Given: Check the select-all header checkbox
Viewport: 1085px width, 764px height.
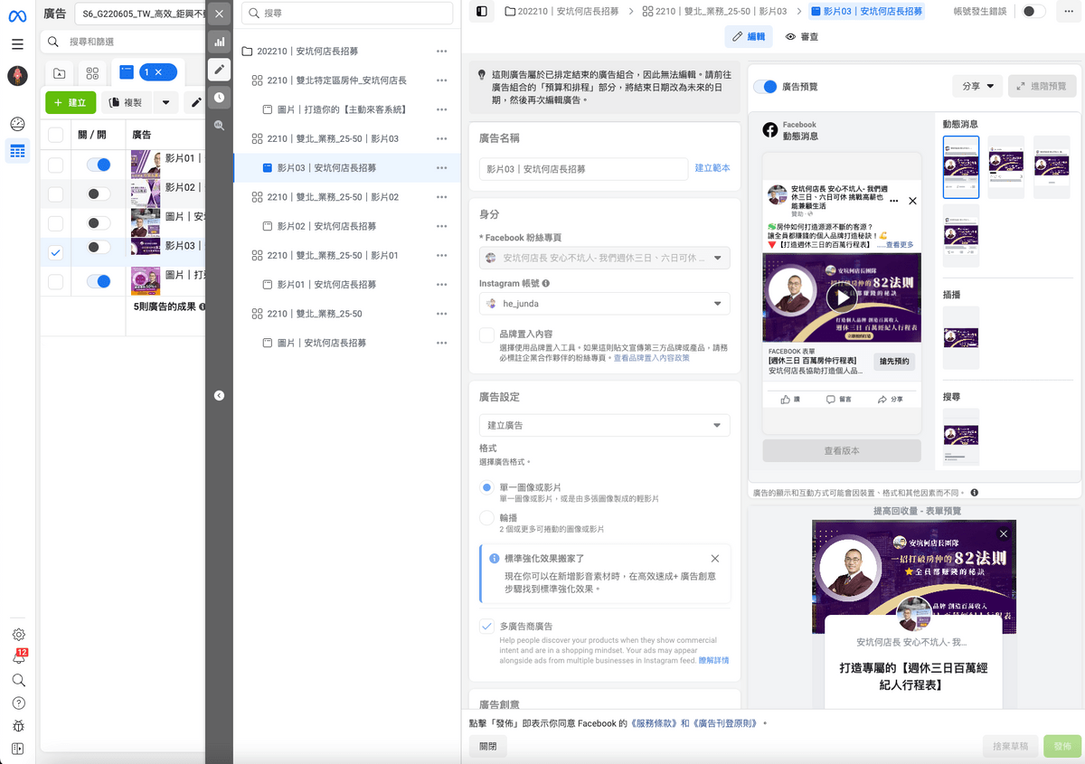Looking at the screenshot, I should pyautogui.click(x=56, y=135).
